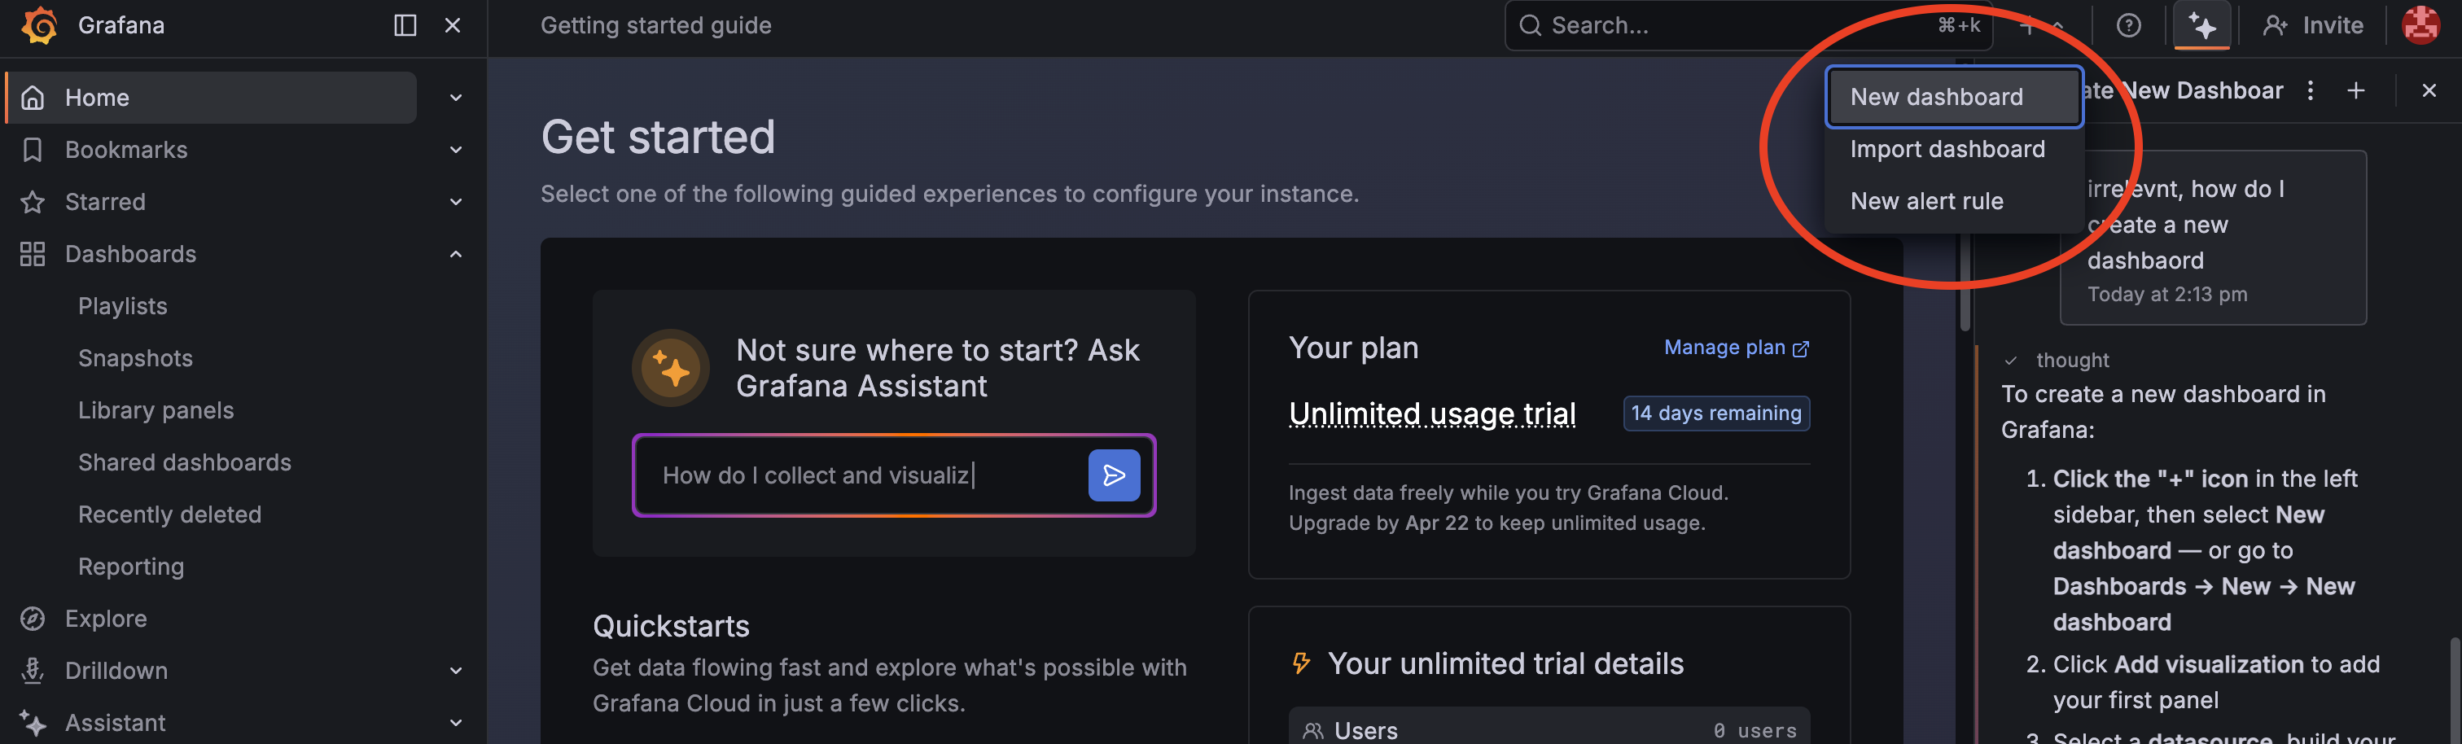
Task: Choose Import dashboard from the dropdown menu
Action: coord(1953,149)
